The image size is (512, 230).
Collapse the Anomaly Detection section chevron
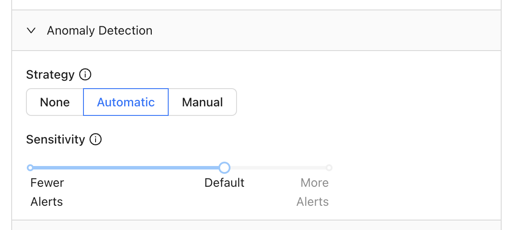coord(31,31)
